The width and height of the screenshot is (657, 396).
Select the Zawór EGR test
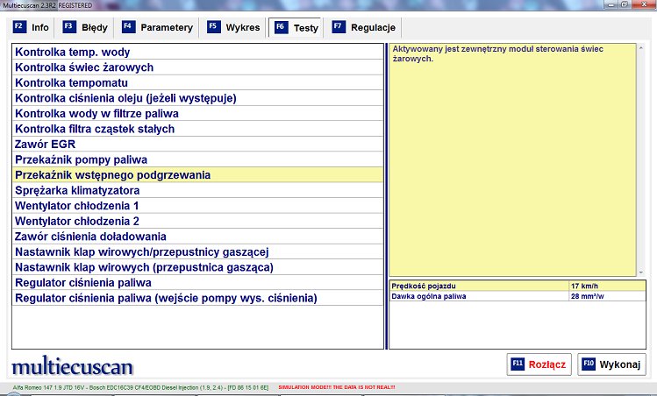pyautogui.click(x=197, y=145)
